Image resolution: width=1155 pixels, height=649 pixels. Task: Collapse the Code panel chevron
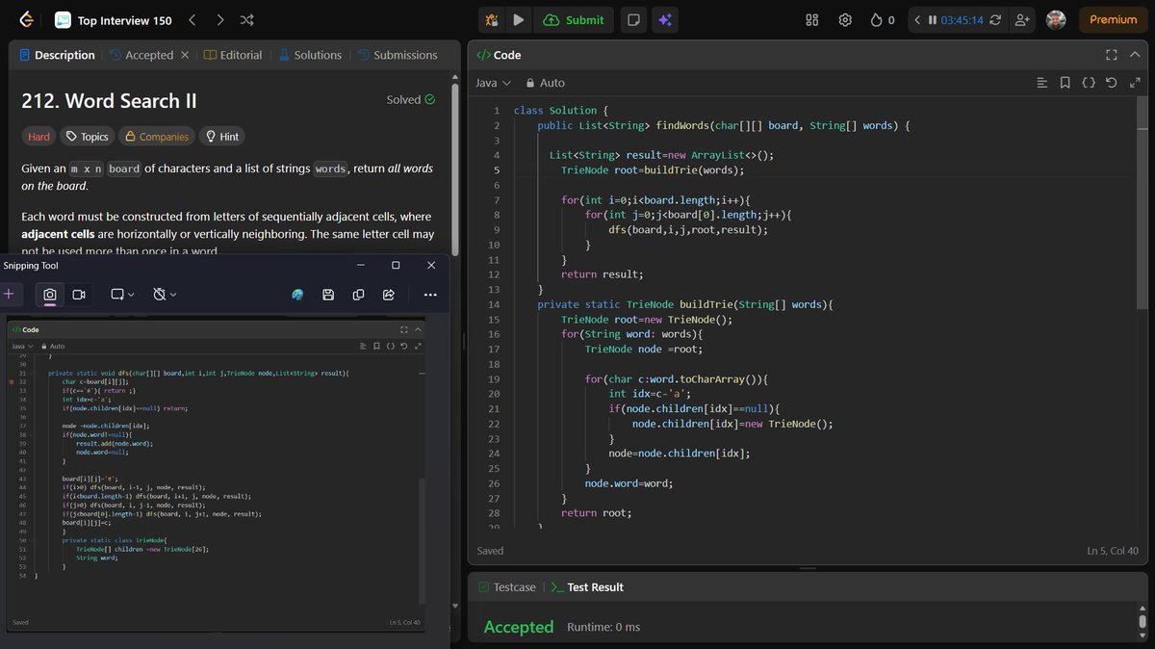[1135, 55]
